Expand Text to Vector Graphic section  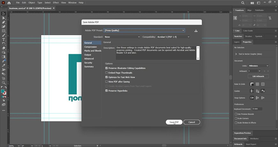[236, 54]
